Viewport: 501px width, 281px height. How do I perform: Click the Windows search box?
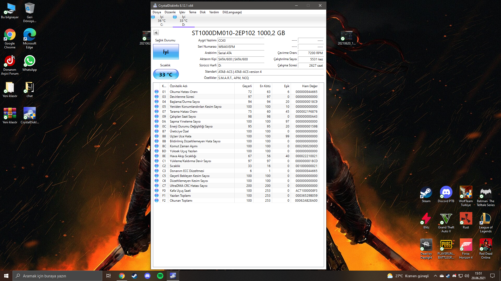57,276
